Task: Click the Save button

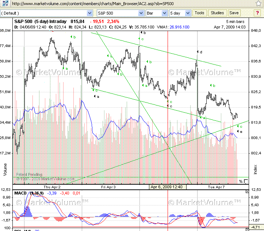Action: click(234, 13)
